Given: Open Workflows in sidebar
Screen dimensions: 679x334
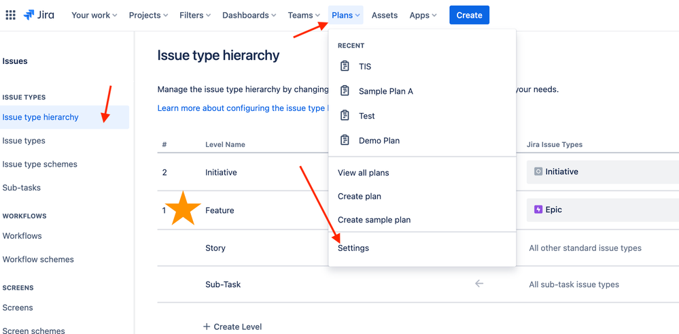Looking at the screenshot, I should (x=22, y=235).
